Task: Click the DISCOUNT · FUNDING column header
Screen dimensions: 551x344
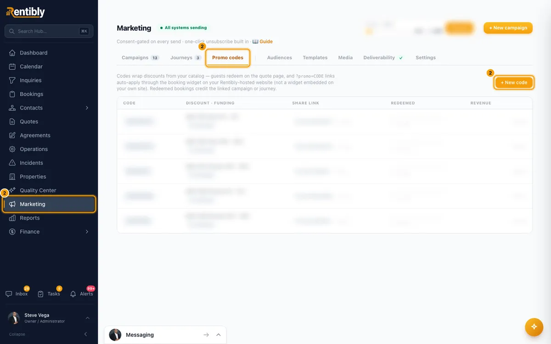Action: click(x=210, y=103)
